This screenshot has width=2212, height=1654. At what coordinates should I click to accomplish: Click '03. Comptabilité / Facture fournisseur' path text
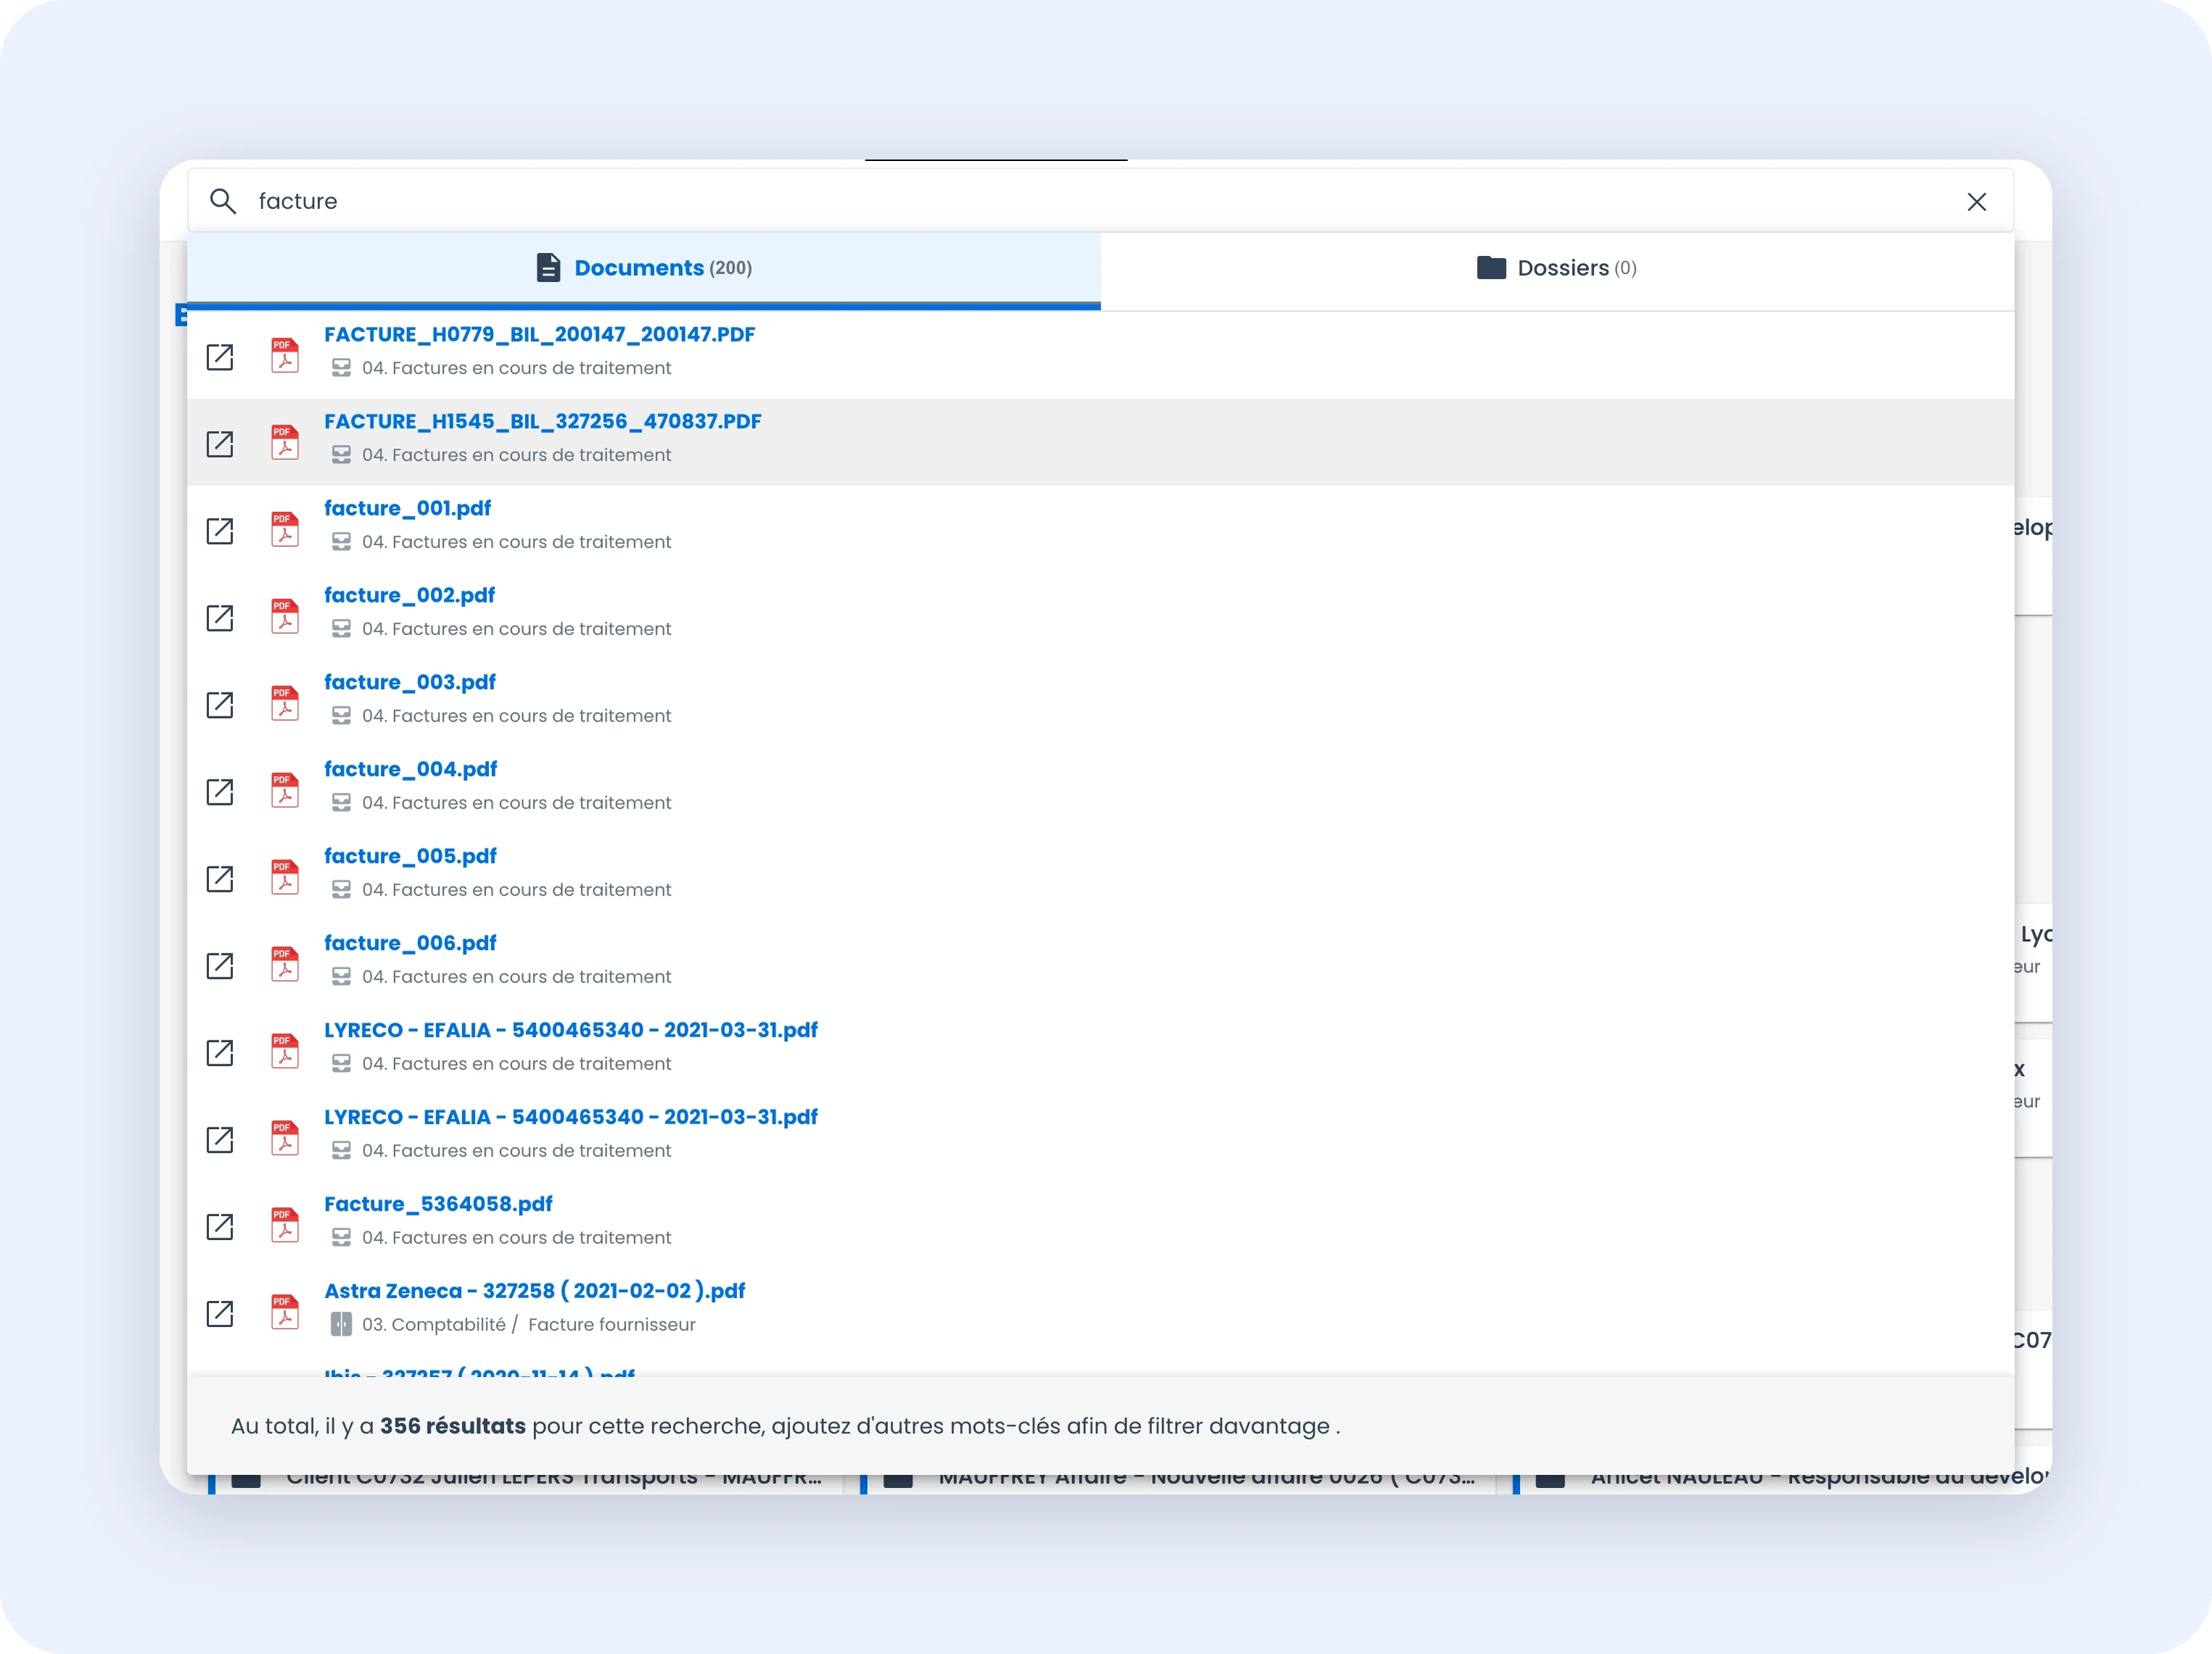[x=529, y=1324]
